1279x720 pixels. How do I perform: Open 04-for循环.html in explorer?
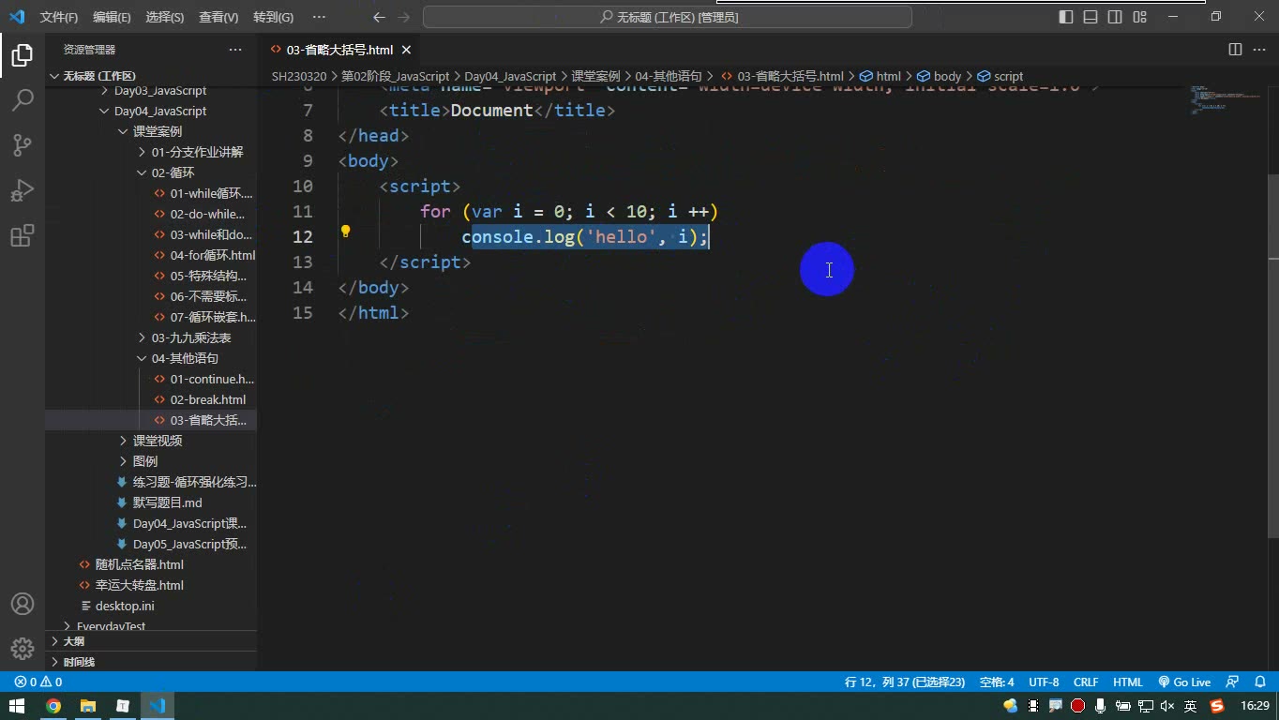pos(151,255)
